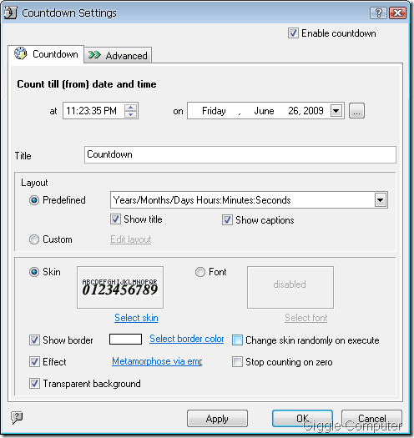Click the help speech bubble icon at bottom left
The width and height of the screenshot is (414, 438).
17,417
